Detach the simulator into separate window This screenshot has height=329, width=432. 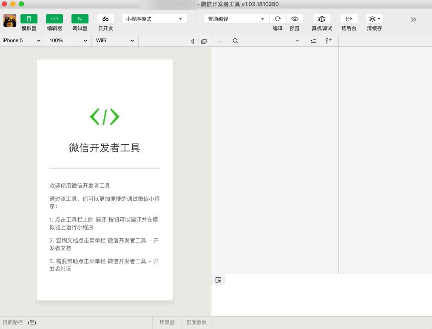tap(204, 41)
